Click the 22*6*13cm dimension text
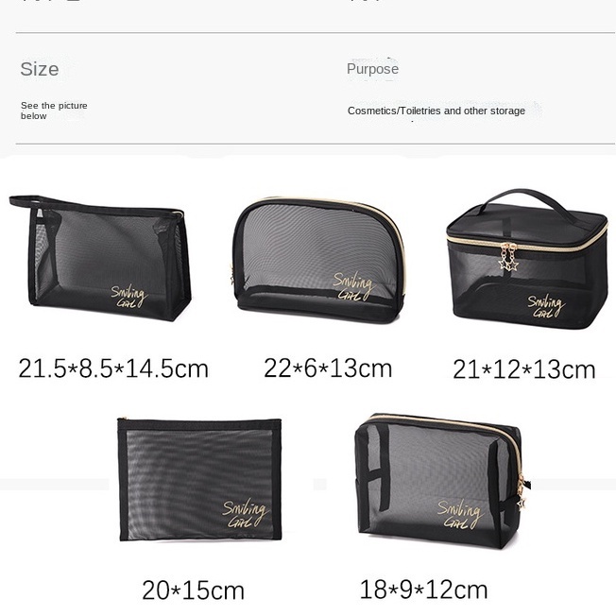Viewport: 616px width, 616px height. pos(328,368)
